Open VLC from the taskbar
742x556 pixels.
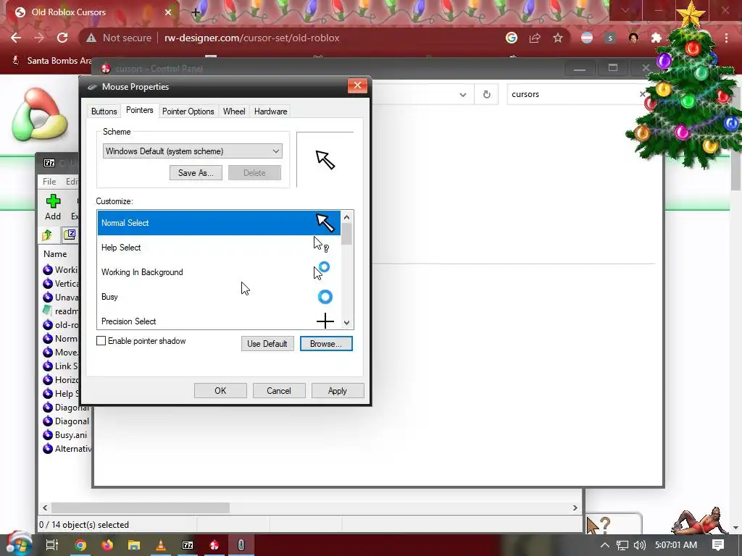coord(160,545)
